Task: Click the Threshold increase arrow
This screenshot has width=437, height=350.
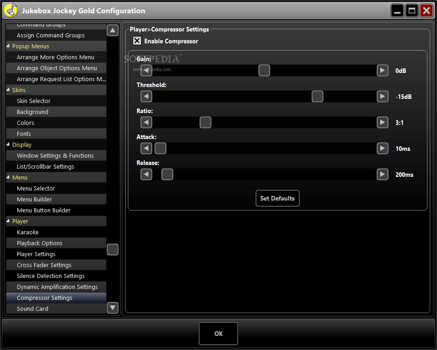Action: [382, 96]
